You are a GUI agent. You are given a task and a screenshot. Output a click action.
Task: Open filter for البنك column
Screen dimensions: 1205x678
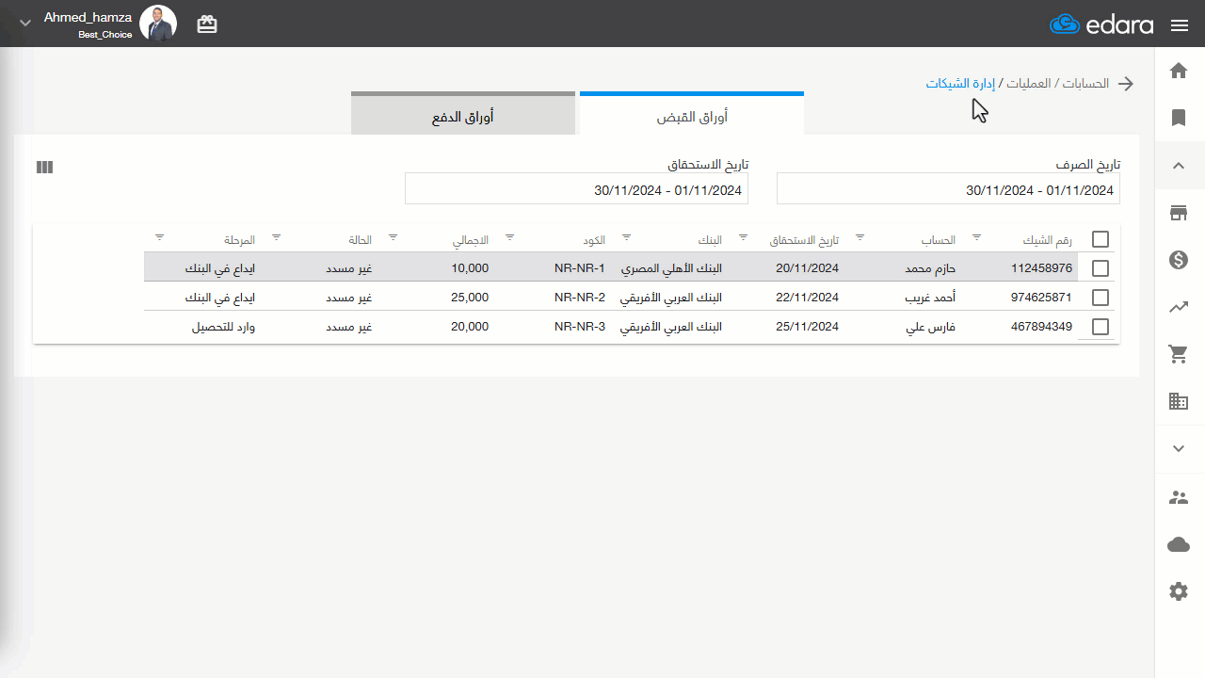pyautogui.click(x=627, y=237)
